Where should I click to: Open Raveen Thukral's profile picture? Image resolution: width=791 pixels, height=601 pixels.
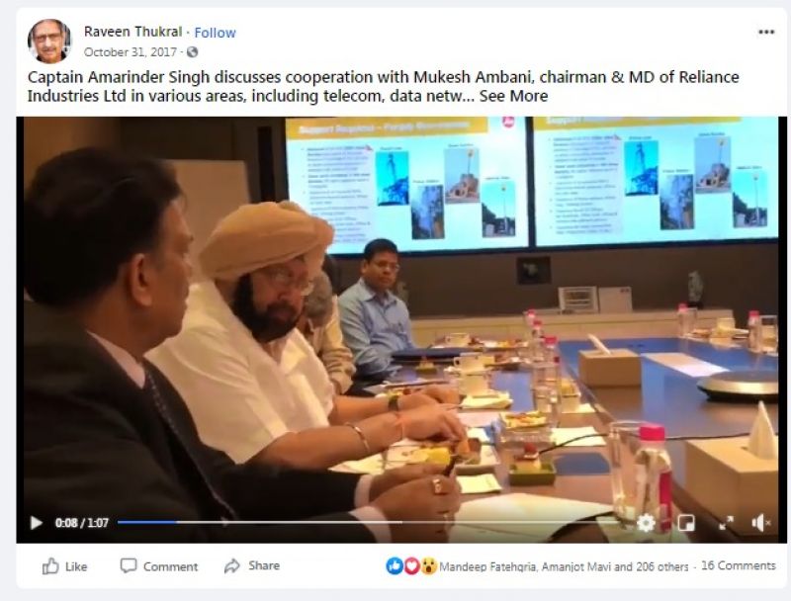(49, 41)
